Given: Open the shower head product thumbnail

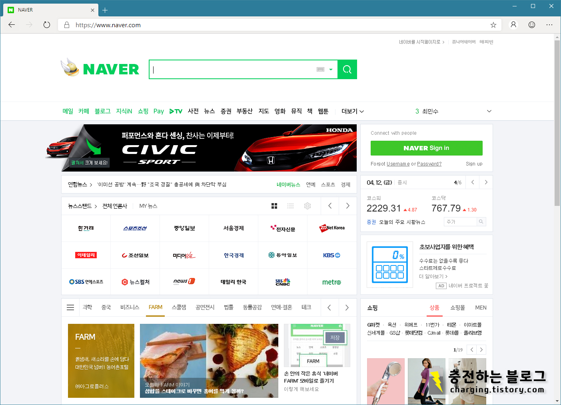Looking at the screenshot, I should point(386,381).
